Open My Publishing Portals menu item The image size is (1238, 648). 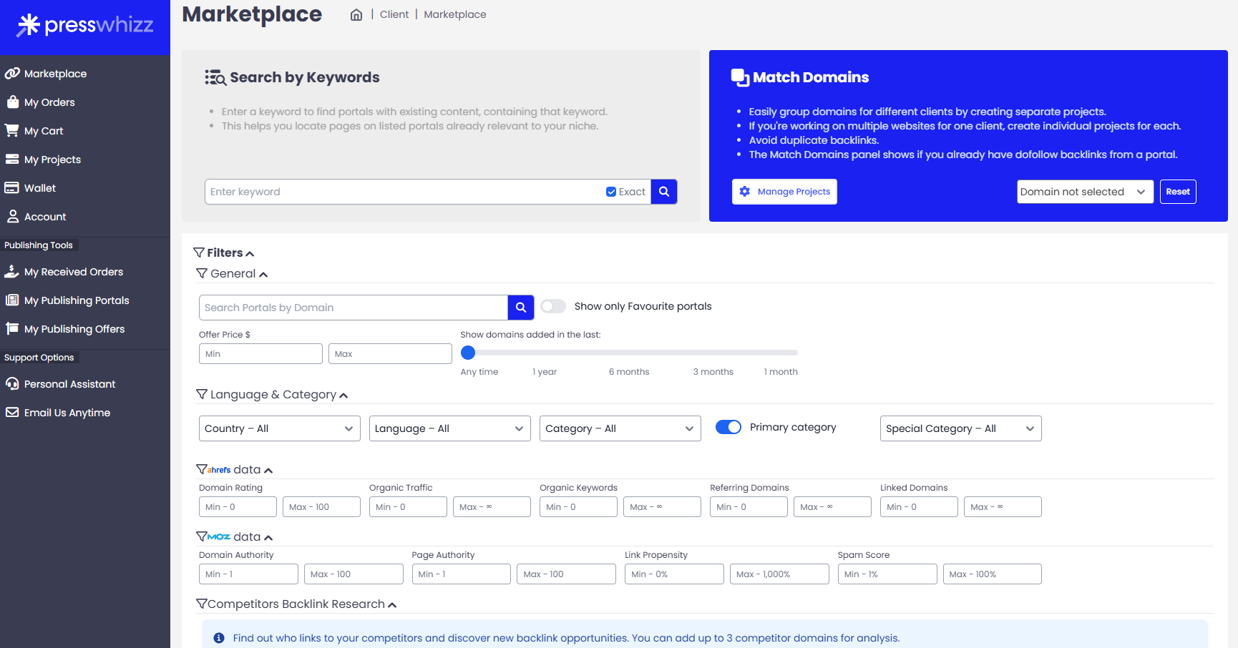pos(76,300)
